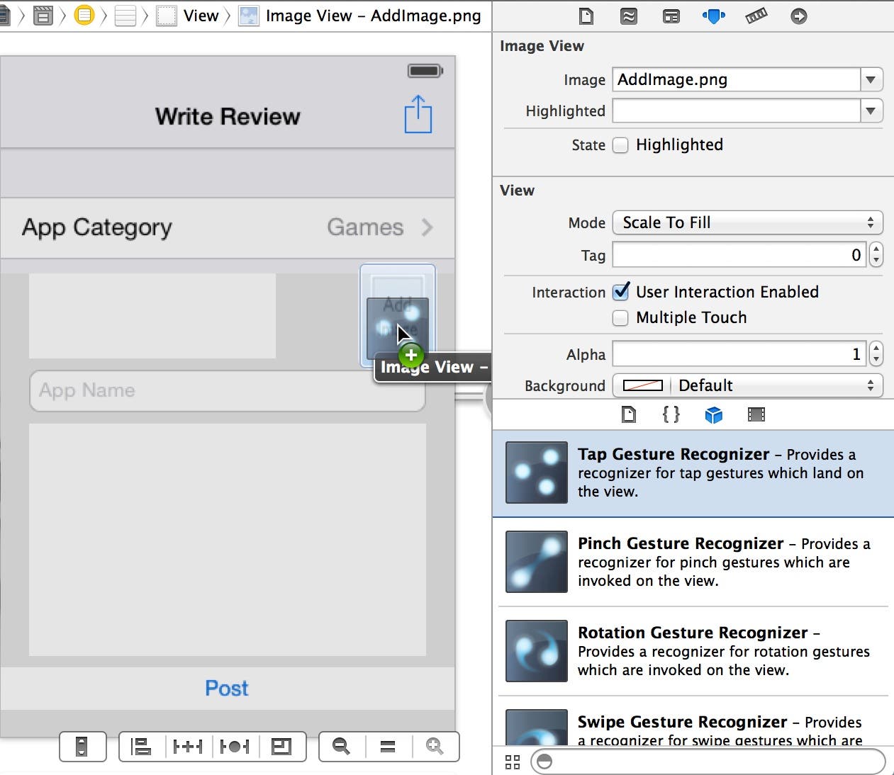Image resolution: width=894 pixels, height=775 pixels.
Task: Open the Pin constraints menu
Action: [x=188, y=746]
